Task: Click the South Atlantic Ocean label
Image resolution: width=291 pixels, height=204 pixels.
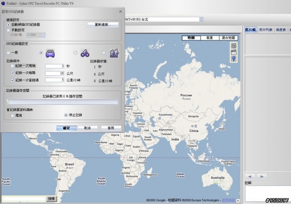Action: pyautogui.click(x=101, y=181)
